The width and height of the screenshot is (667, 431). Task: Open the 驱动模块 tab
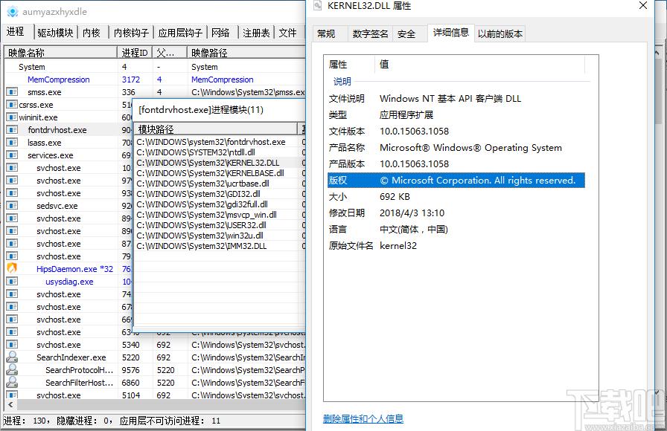pyautogui.click(x=55, y=33)
